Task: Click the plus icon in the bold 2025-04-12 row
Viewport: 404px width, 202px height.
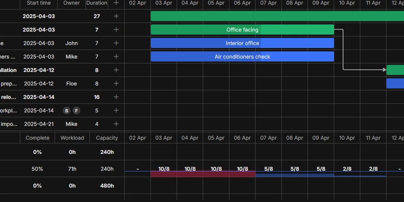Action: 116,70
